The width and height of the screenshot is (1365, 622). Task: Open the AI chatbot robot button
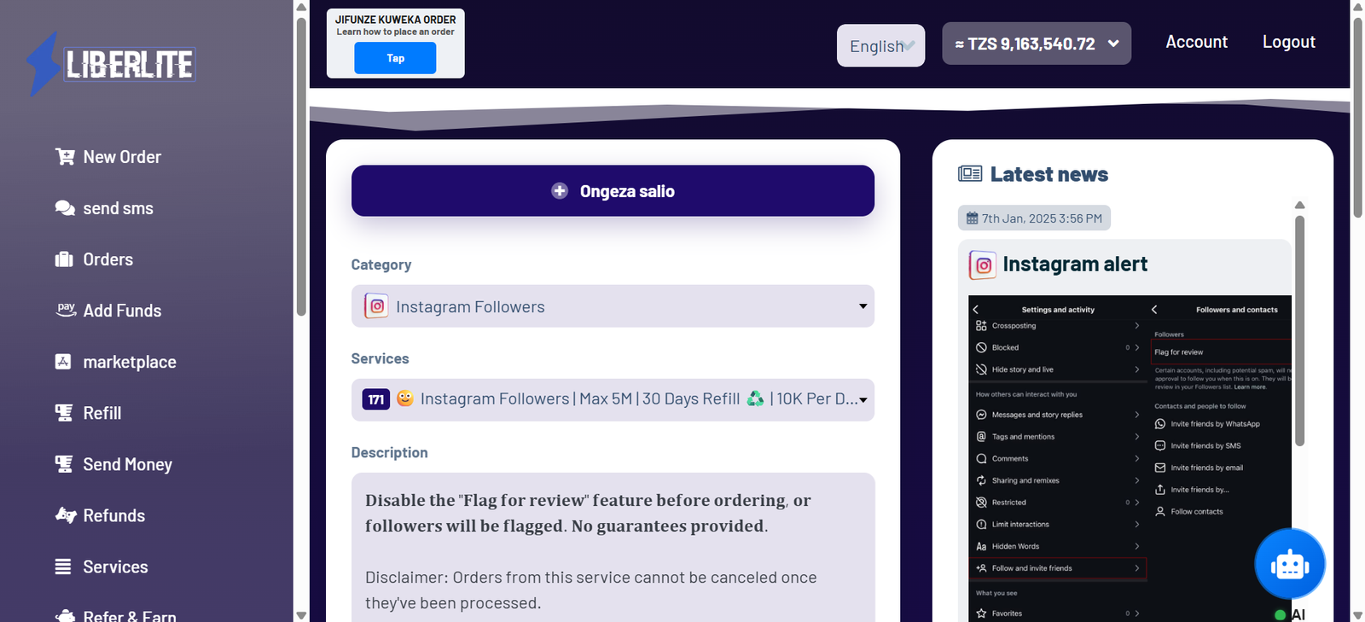click(x=1289, y=564)
